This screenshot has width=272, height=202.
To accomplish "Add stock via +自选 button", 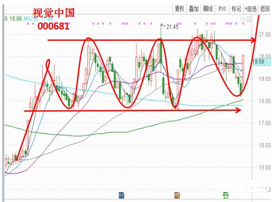I will tap(251, 9).
